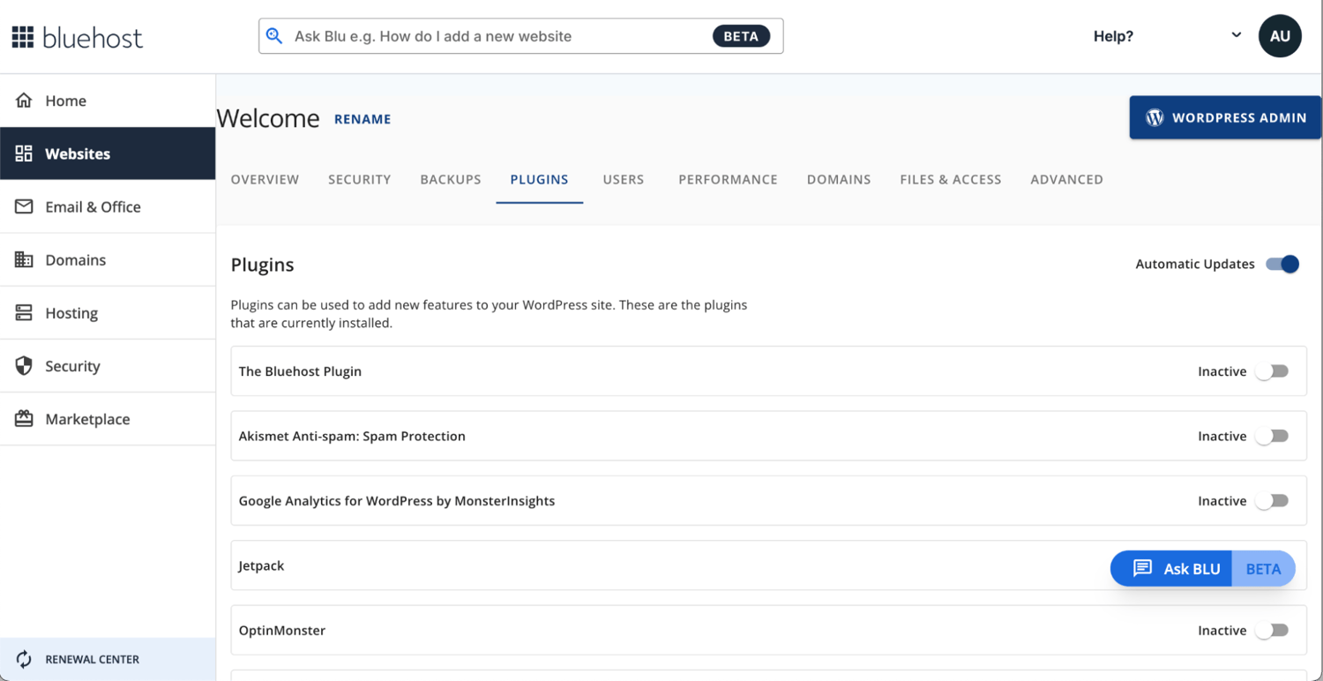1323x681 pixels.
Task: Switch to the Domains tab
Action: point(839,179)
